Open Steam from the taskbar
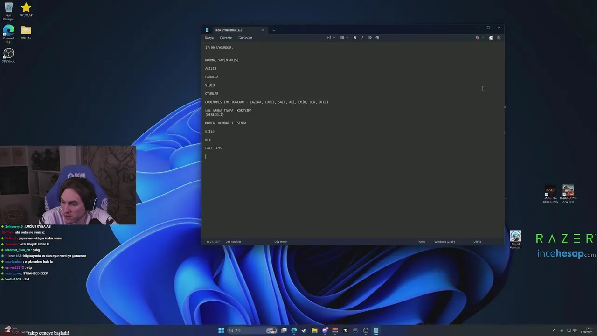This screenshot has width=597, height=336. (x=304, y=330)
